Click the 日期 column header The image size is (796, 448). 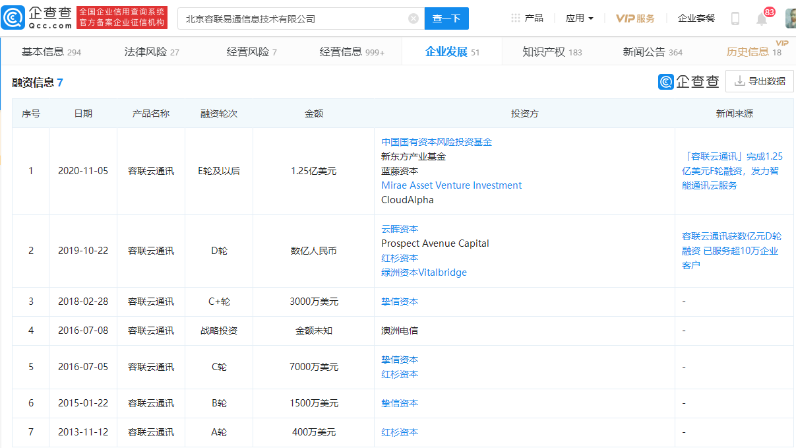[x=83, y=113]
